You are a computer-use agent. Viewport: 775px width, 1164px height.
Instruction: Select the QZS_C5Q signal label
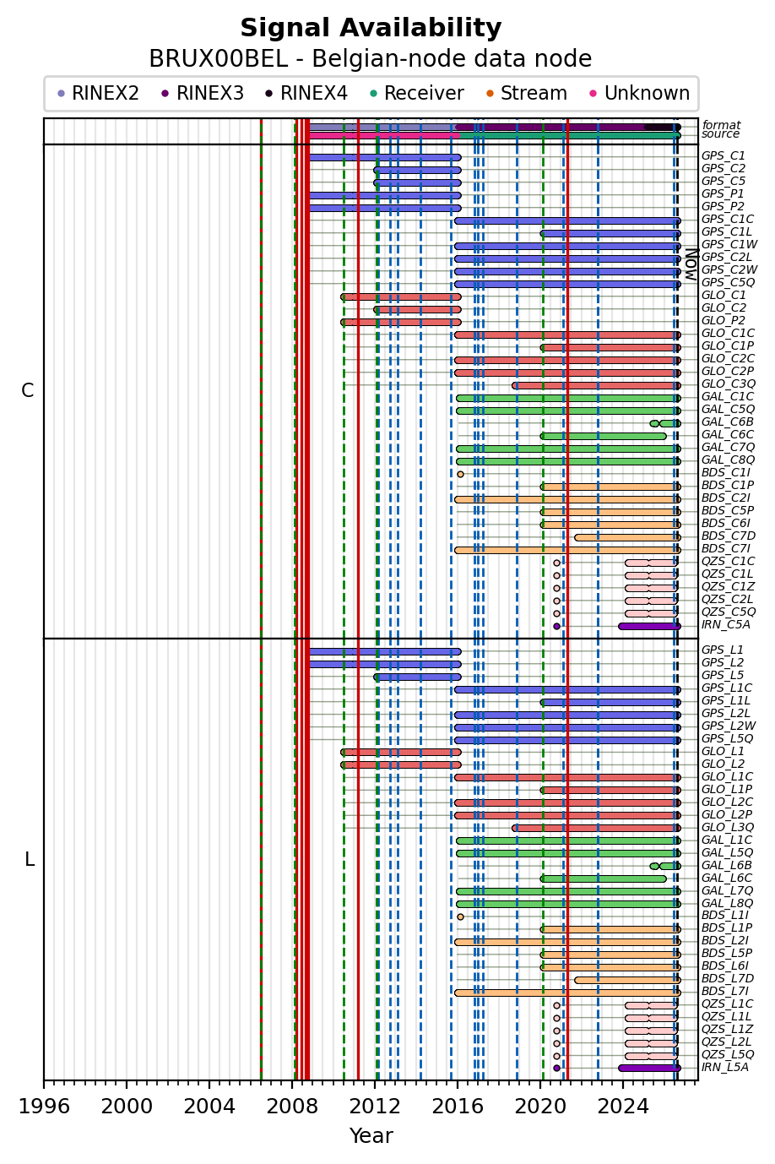coord(729,612)
